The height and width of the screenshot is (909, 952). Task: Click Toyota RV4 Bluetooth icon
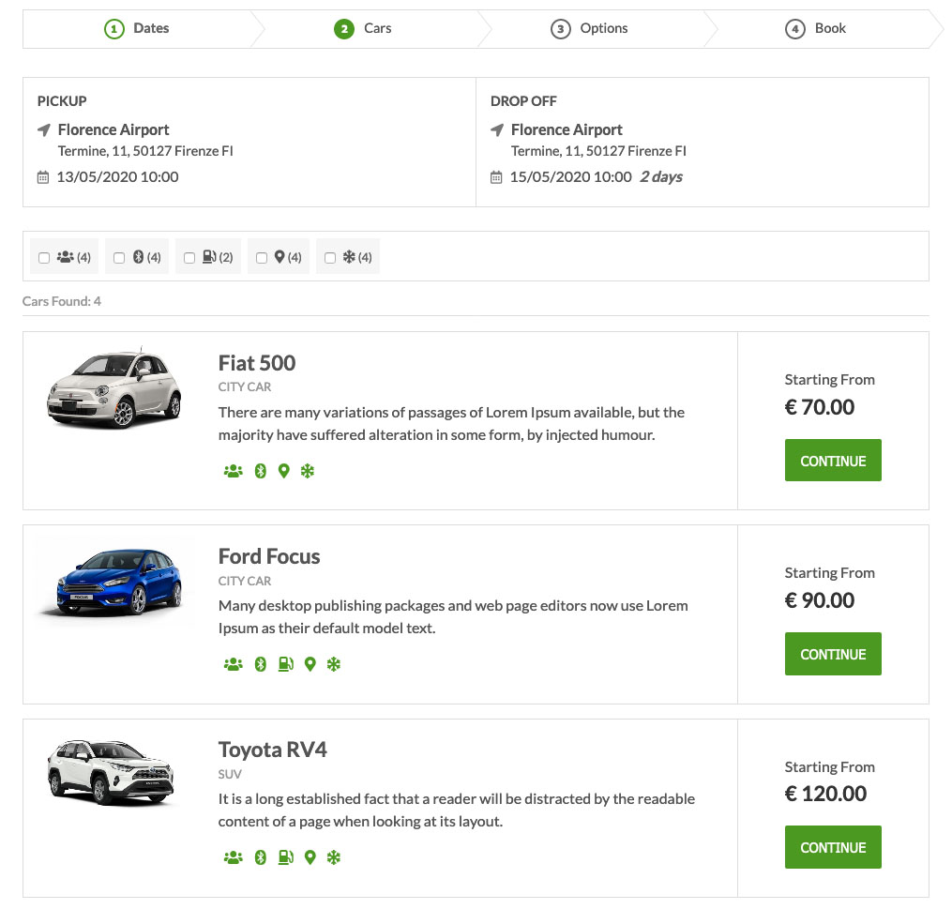click(261, 857)
